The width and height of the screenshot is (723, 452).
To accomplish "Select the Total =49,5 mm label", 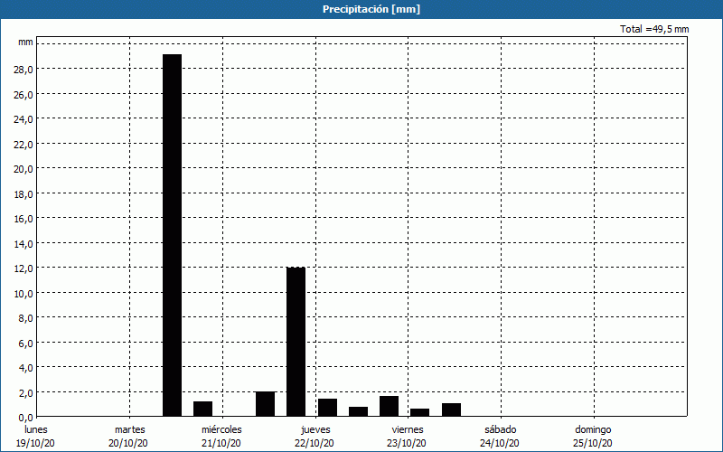I will (654, 30).
